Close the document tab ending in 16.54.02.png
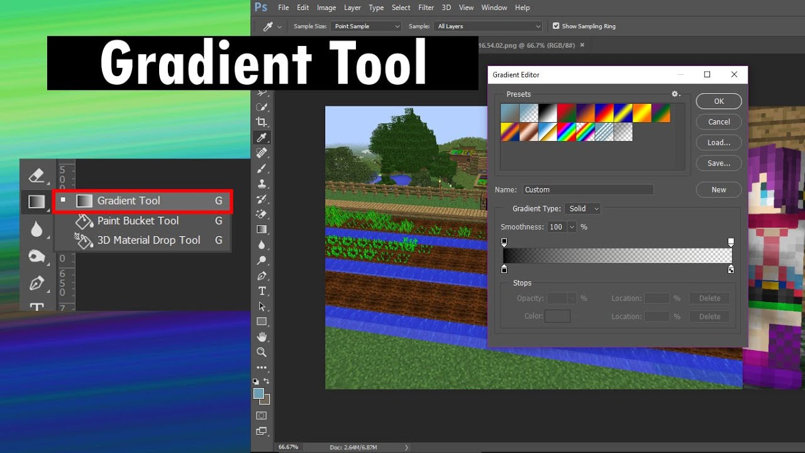Image resolution: width=805 pixels, height=453 pixels. [582, 45]
